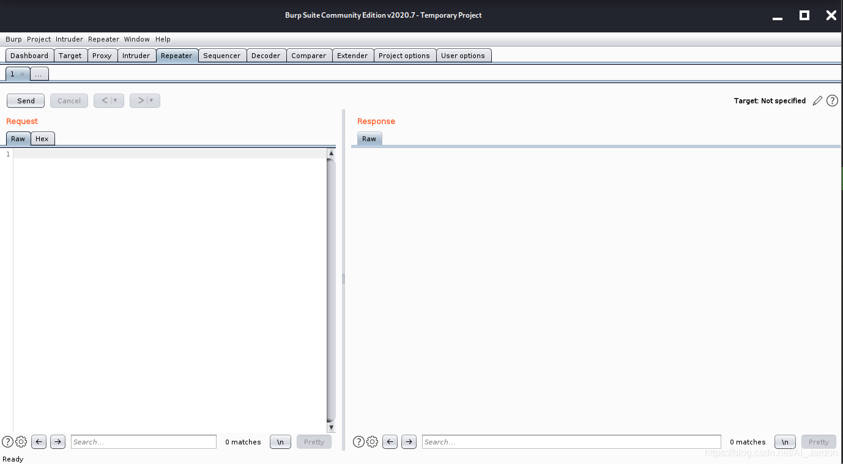Click the Response search field
843x464 pixels.
(571, 441)
